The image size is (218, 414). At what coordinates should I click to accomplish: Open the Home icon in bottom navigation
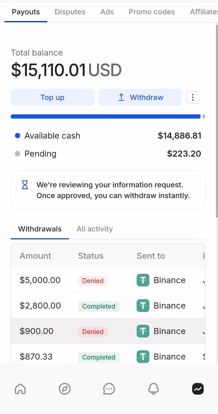[x=20, y=389]
